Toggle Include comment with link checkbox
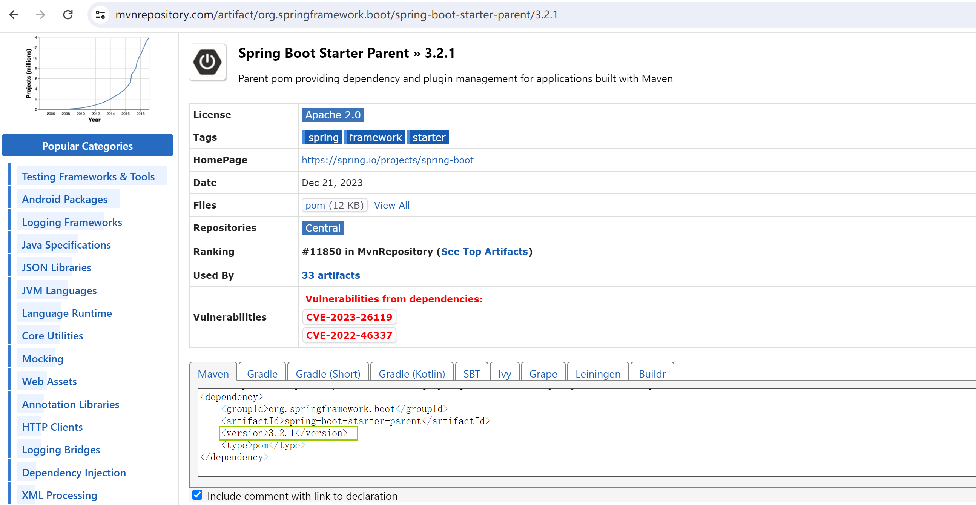 click(197, 495)
